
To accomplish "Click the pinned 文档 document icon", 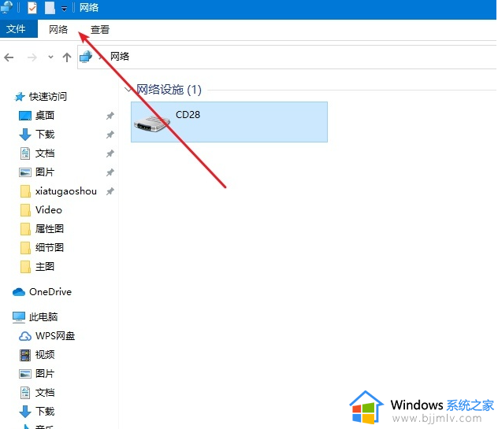I will click(25, 153).
